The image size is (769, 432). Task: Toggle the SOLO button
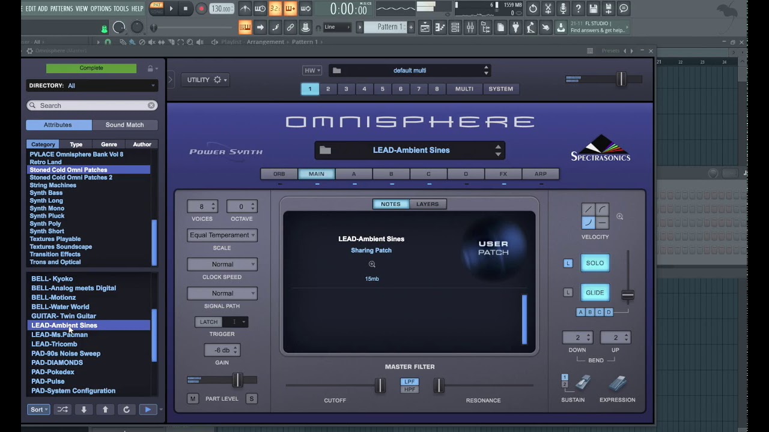click(595, 263)
